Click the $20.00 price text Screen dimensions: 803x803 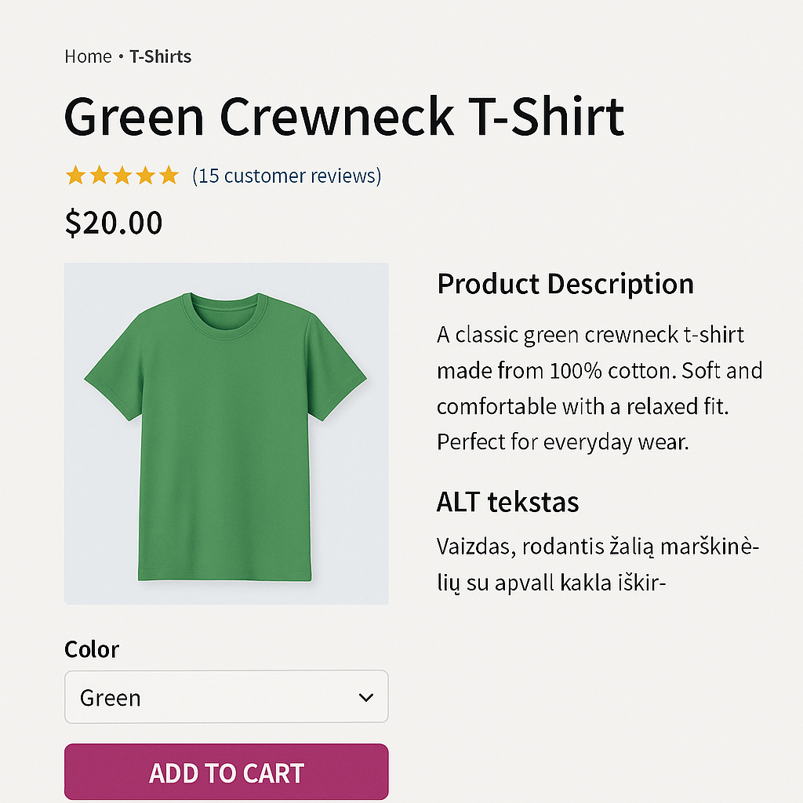(x=114, y=223)
